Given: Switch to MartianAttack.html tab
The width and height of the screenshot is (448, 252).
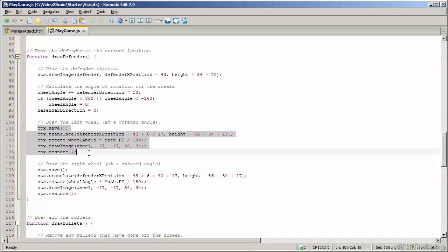Looking at the screenshot, I should (x=24, y=31).
